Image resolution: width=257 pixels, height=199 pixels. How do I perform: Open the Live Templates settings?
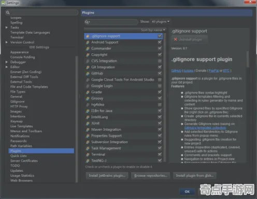click(22, 126)
